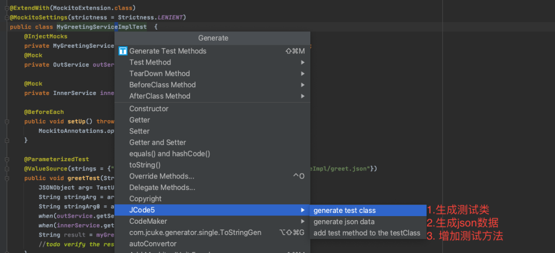555x253 pixels.
Task: Expand the CodeMaker submenu arrow
Action: [303, 221]
